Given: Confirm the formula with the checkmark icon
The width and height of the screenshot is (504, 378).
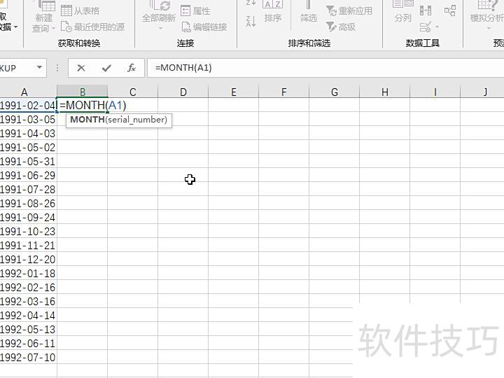Looking at the screenshot, I should (x=106, y=68).
